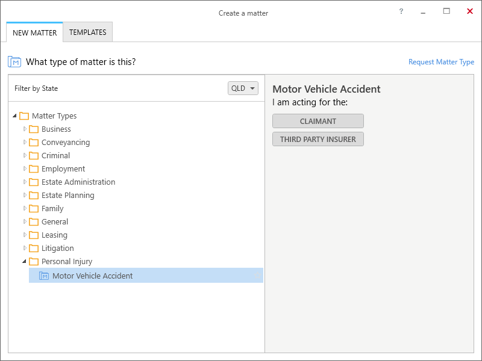Select the NEW MATTER tab
Viewport: 482px width, 361px height.
coord(35,32)
